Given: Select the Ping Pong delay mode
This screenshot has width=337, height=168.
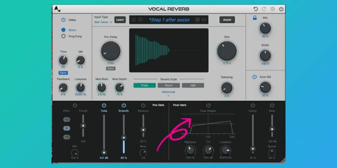Looking at the screenshot, I should 63,36.
